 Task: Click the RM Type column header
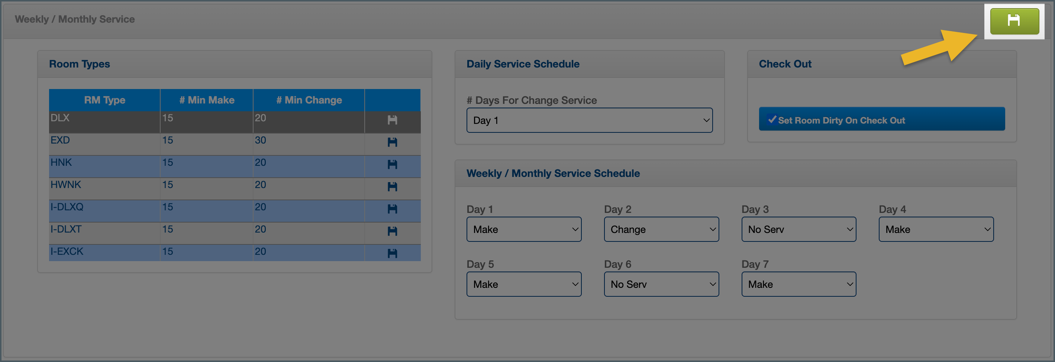pyautogui.click(x=104, y=100)
